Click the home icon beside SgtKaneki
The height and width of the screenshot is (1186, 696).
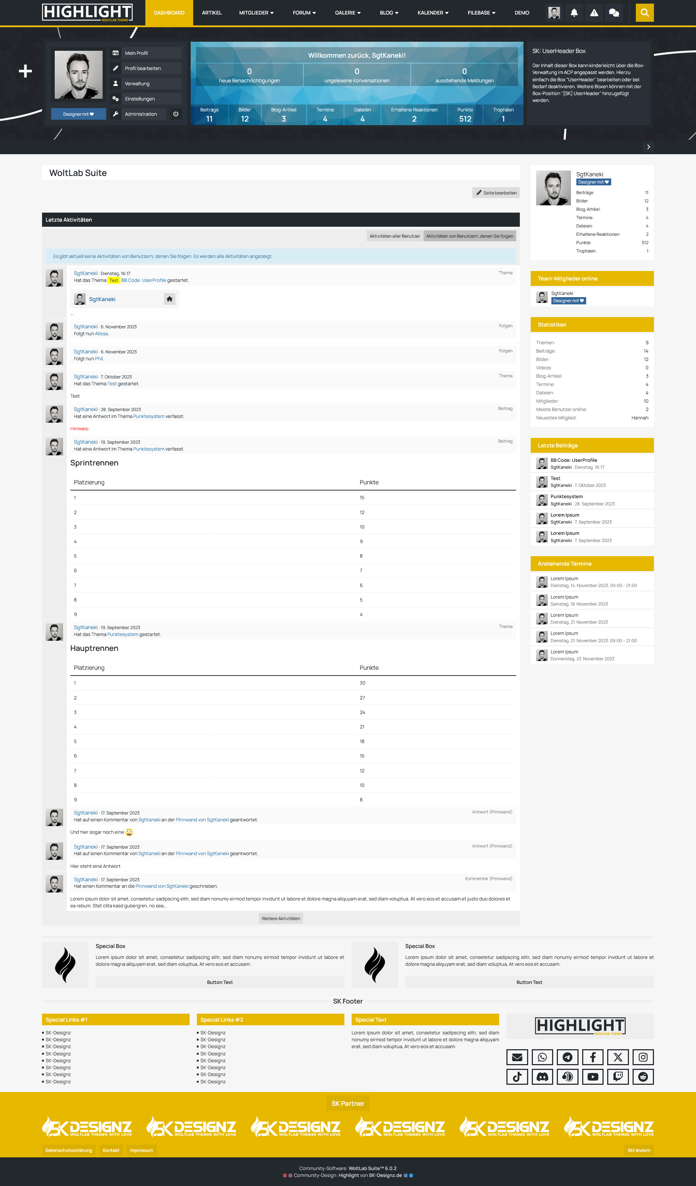tap(169, 299)
